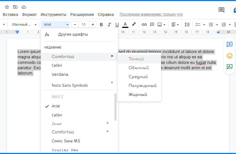
Task: Click the insert image icon
Action: [160, 25]
